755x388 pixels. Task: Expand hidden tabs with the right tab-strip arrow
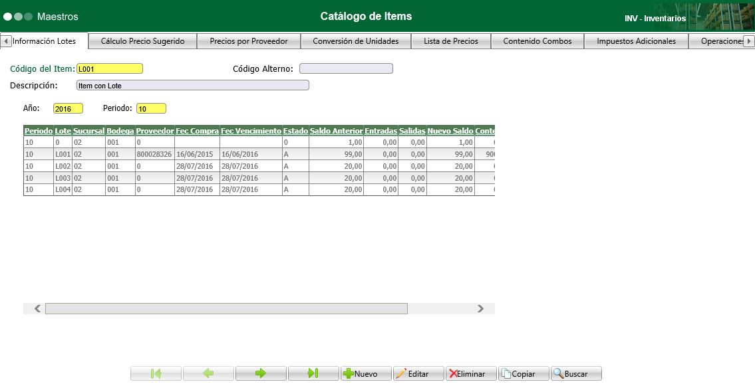point(750,41)
